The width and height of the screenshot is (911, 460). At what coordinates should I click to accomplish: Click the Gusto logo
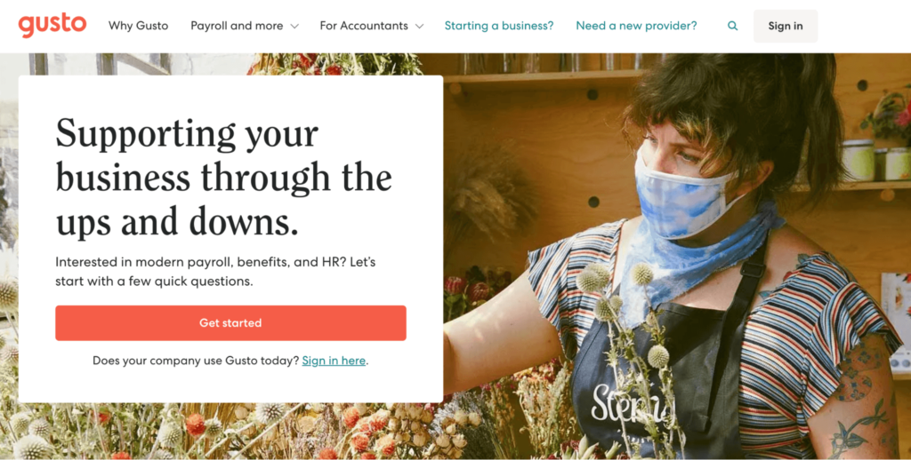click(x=52, y=26)
